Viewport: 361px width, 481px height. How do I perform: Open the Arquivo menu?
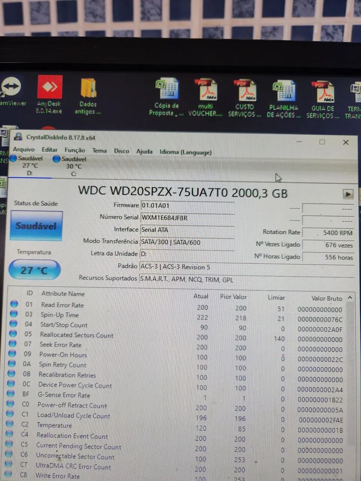(x=24, y=149)
